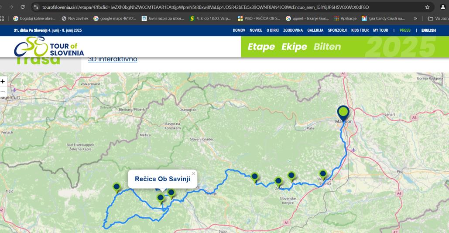Open the Etape menu
Image resolution: width=449 pixels, height=233 pixels.
tap(261, 47)
